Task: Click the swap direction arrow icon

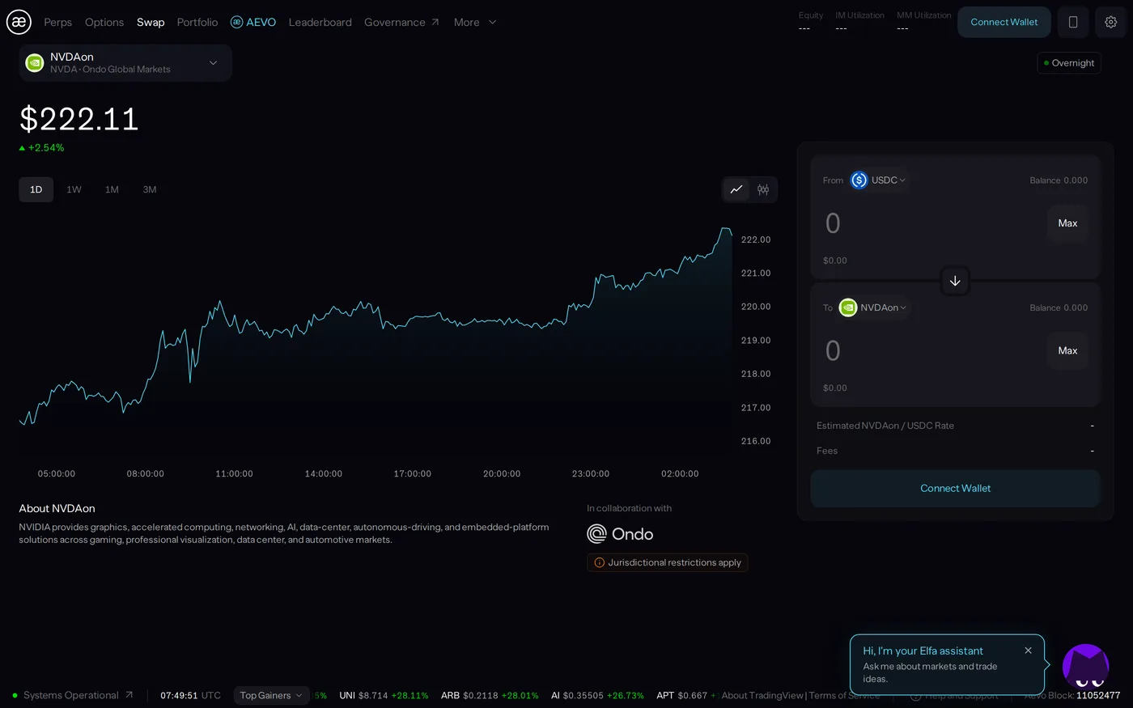Action: [x=955, y=281]
